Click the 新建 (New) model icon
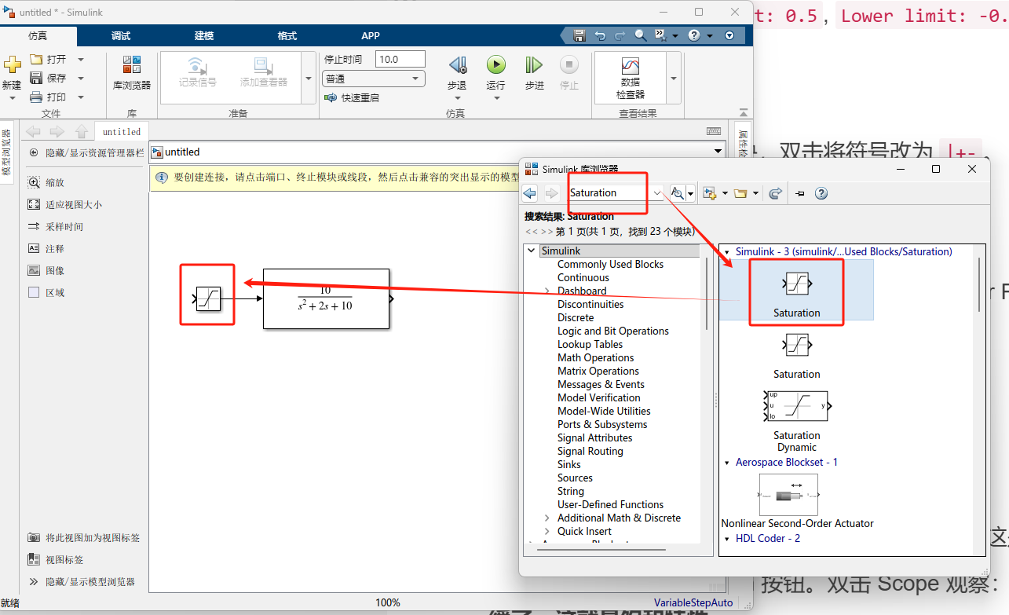The width and height of the screenshot is (1009, 615). coord(12,65)
